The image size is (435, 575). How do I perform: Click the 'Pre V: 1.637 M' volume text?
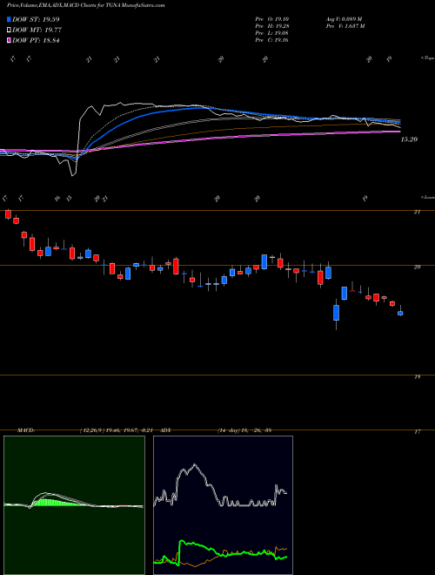[345, 26]
